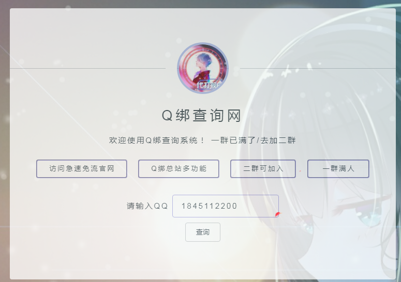Click the small red icon at input corner
Viewport: 401px width, 282px height.
(x=278, y=214)
